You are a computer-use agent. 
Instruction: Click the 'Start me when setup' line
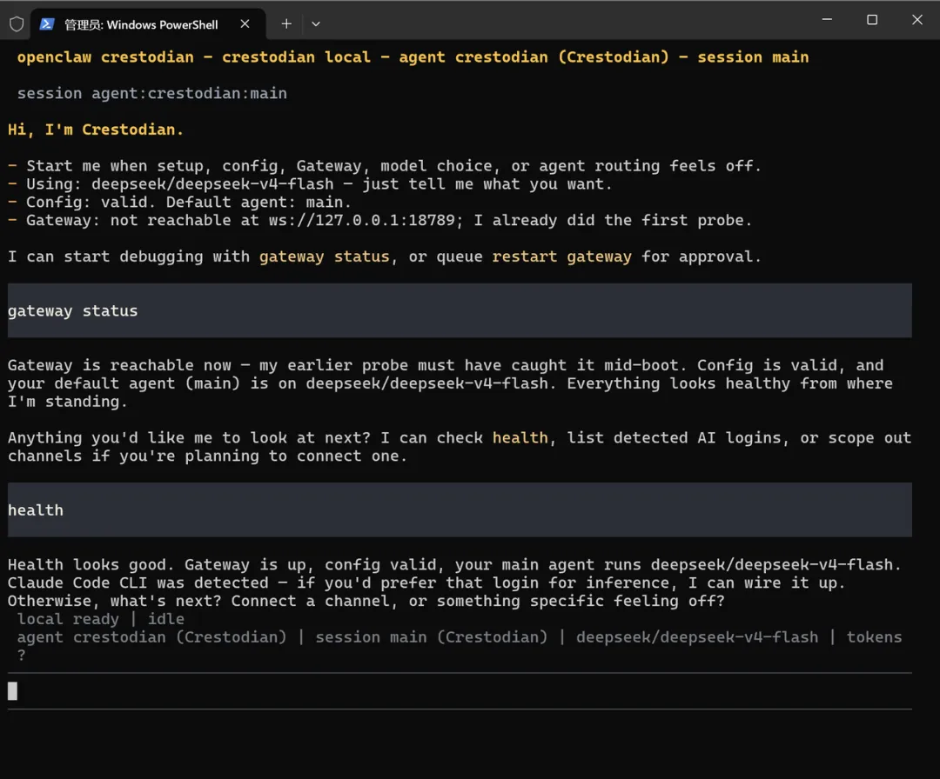(x=385, y=166)
